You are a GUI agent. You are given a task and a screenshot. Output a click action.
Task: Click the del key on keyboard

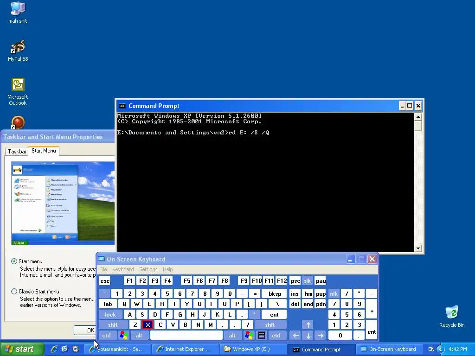[x=295, y=304]
